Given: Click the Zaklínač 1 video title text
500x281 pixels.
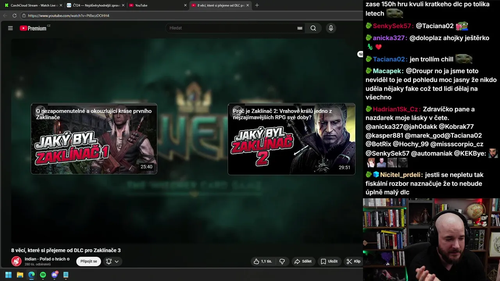Looking at the screenshot, I should coord(94,114).
